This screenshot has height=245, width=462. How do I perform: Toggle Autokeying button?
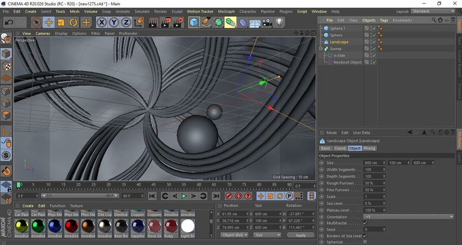coord(239,196)
